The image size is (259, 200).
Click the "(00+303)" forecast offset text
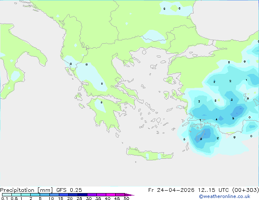click(x=246, y=190)
